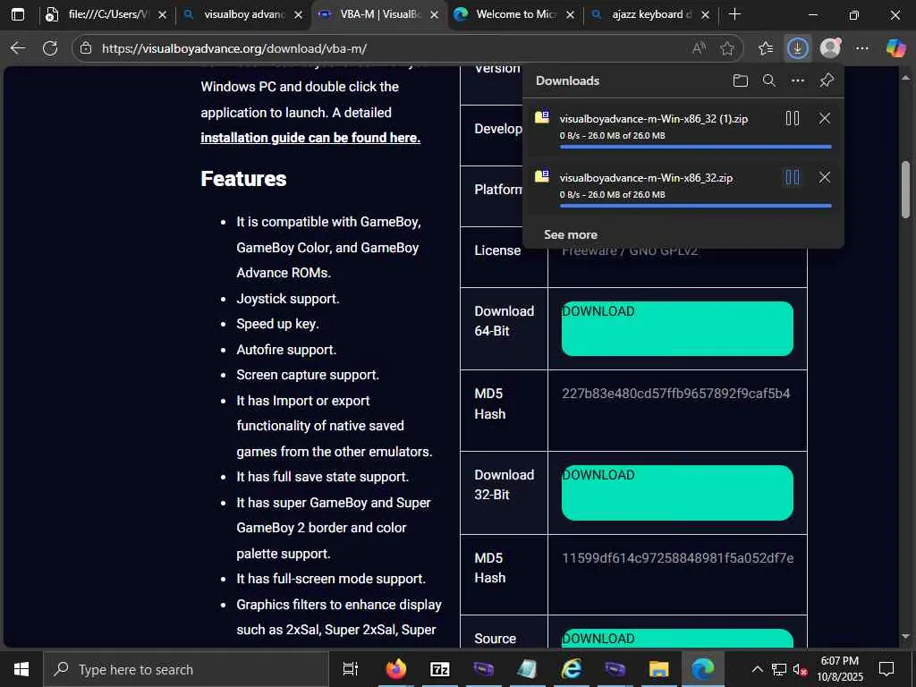Open the tab actions menu icon
916x687 pixels.
point(18,14)
